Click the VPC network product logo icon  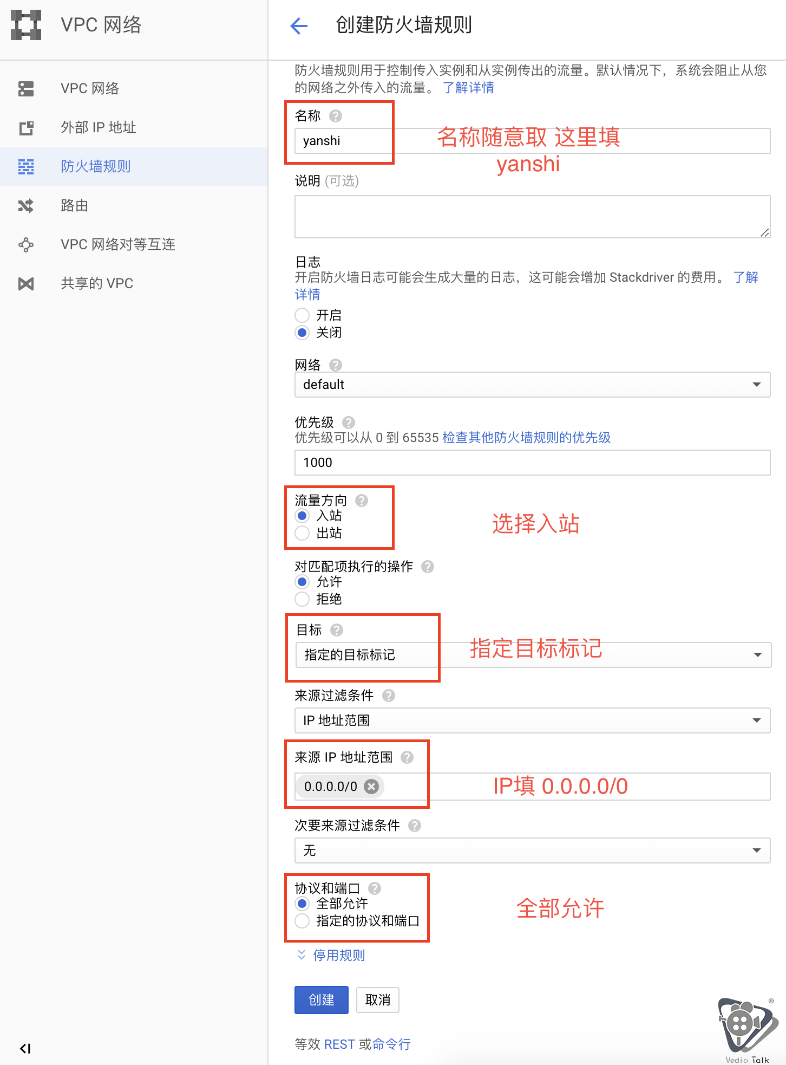click(26, 25)
